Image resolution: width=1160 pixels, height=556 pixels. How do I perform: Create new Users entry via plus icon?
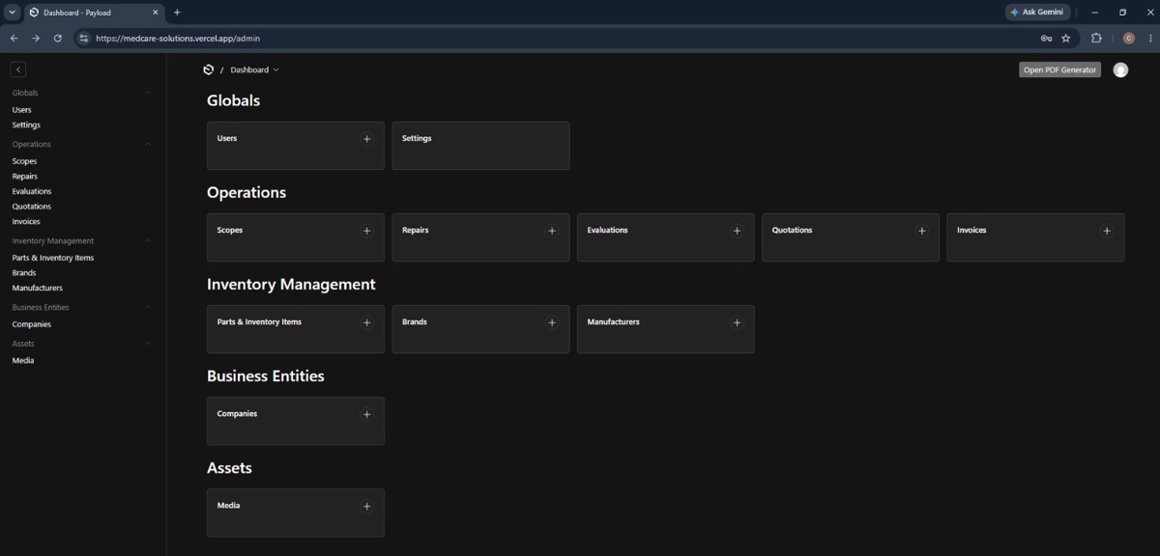(x=366, y=139)
